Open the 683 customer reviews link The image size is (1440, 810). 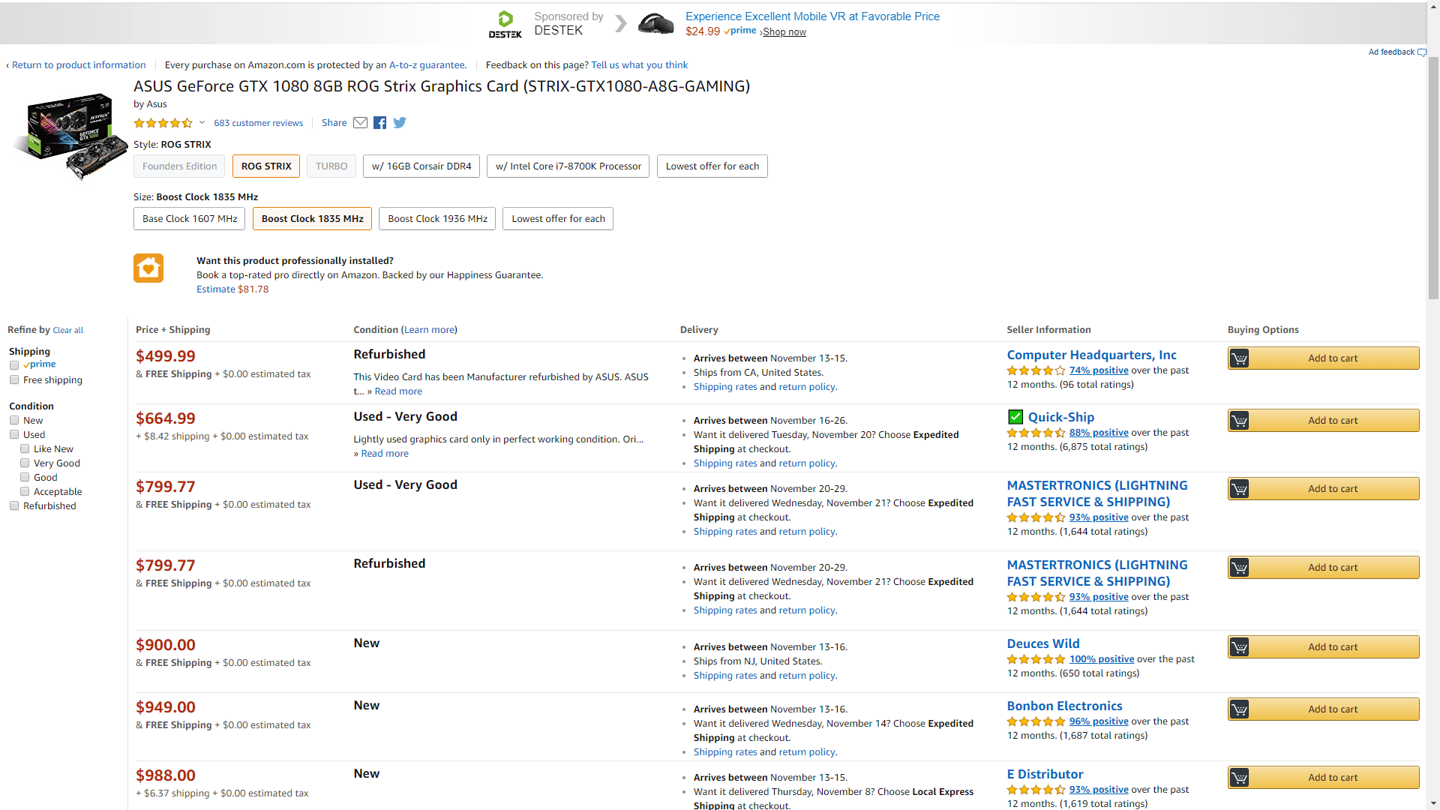(x=258, y=123)
